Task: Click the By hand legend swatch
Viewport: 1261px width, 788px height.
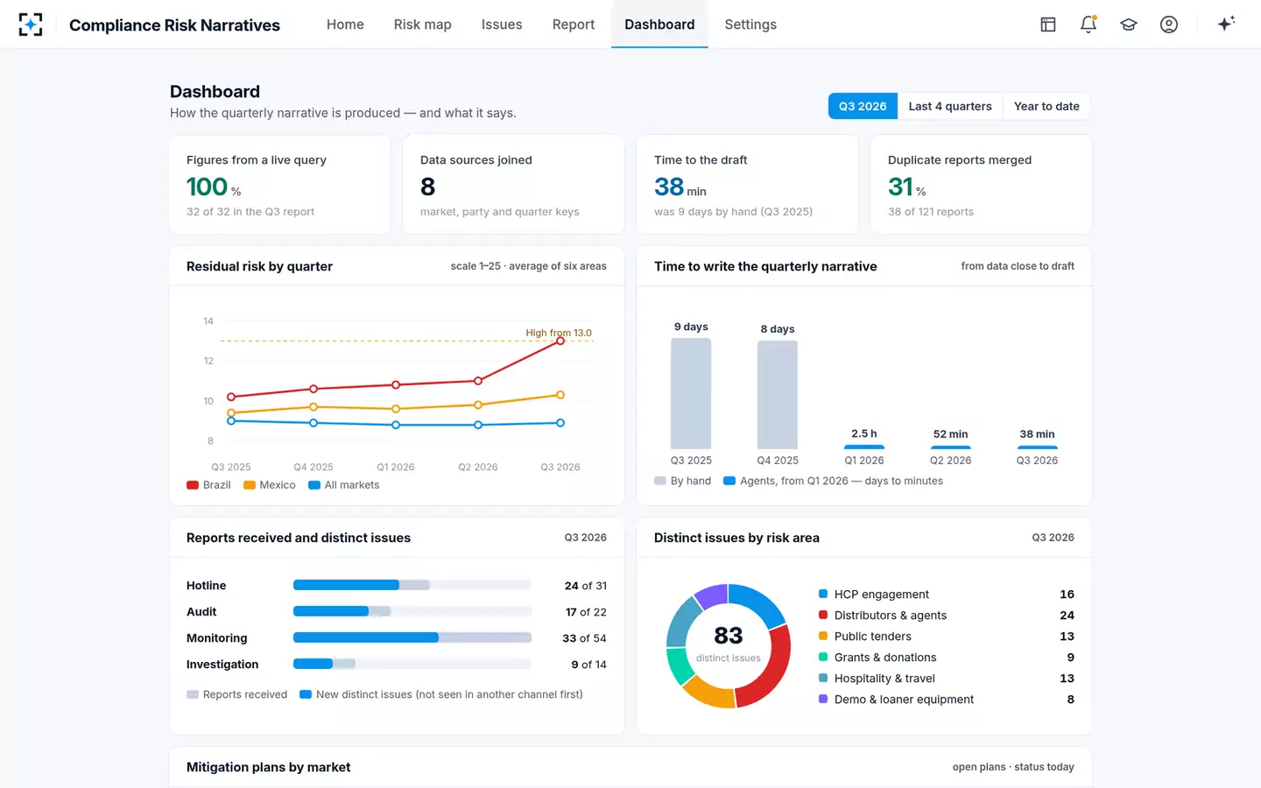Action: pyautogui.click(x=660, y=481)
